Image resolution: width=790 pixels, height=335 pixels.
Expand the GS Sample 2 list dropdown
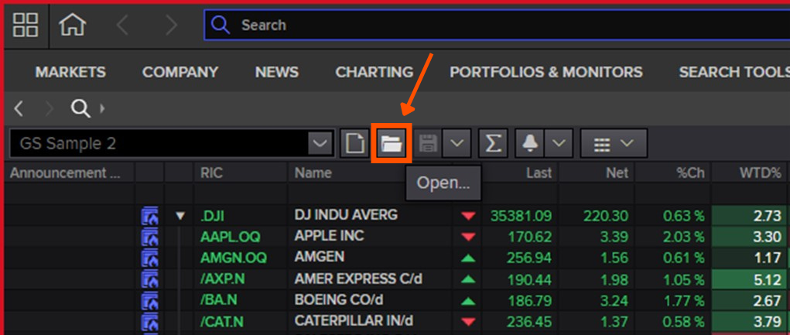(319, 144)
